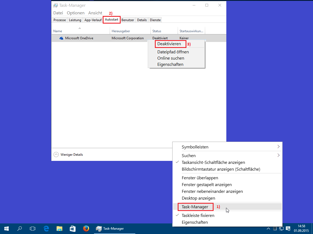Switch to the Details tab
This screenshot has height=234, width=313.
142,20
